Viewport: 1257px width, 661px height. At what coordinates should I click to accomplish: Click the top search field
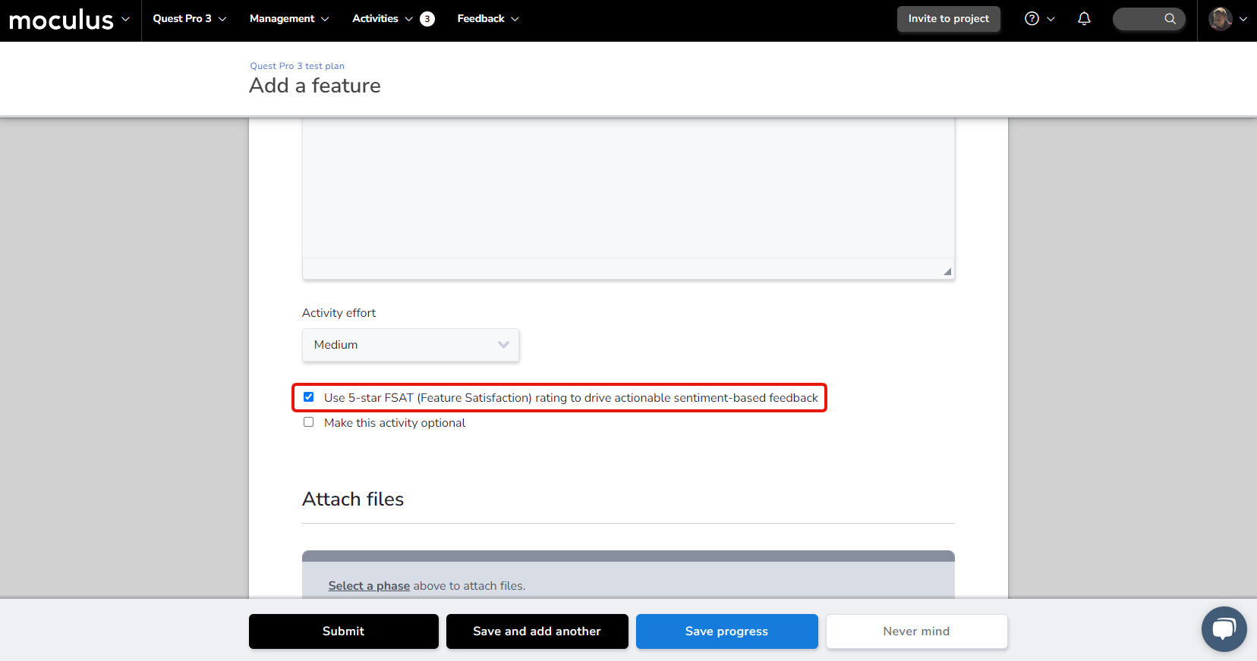point(1148,19)
